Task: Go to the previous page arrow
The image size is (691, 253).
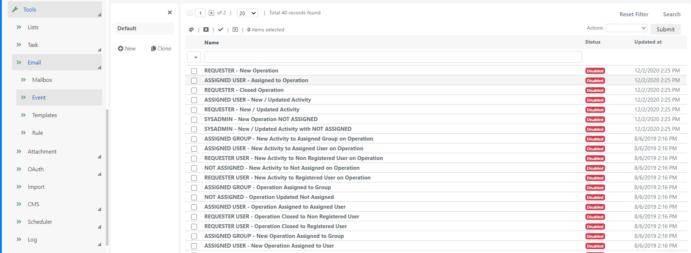Action: coord(189,13)
